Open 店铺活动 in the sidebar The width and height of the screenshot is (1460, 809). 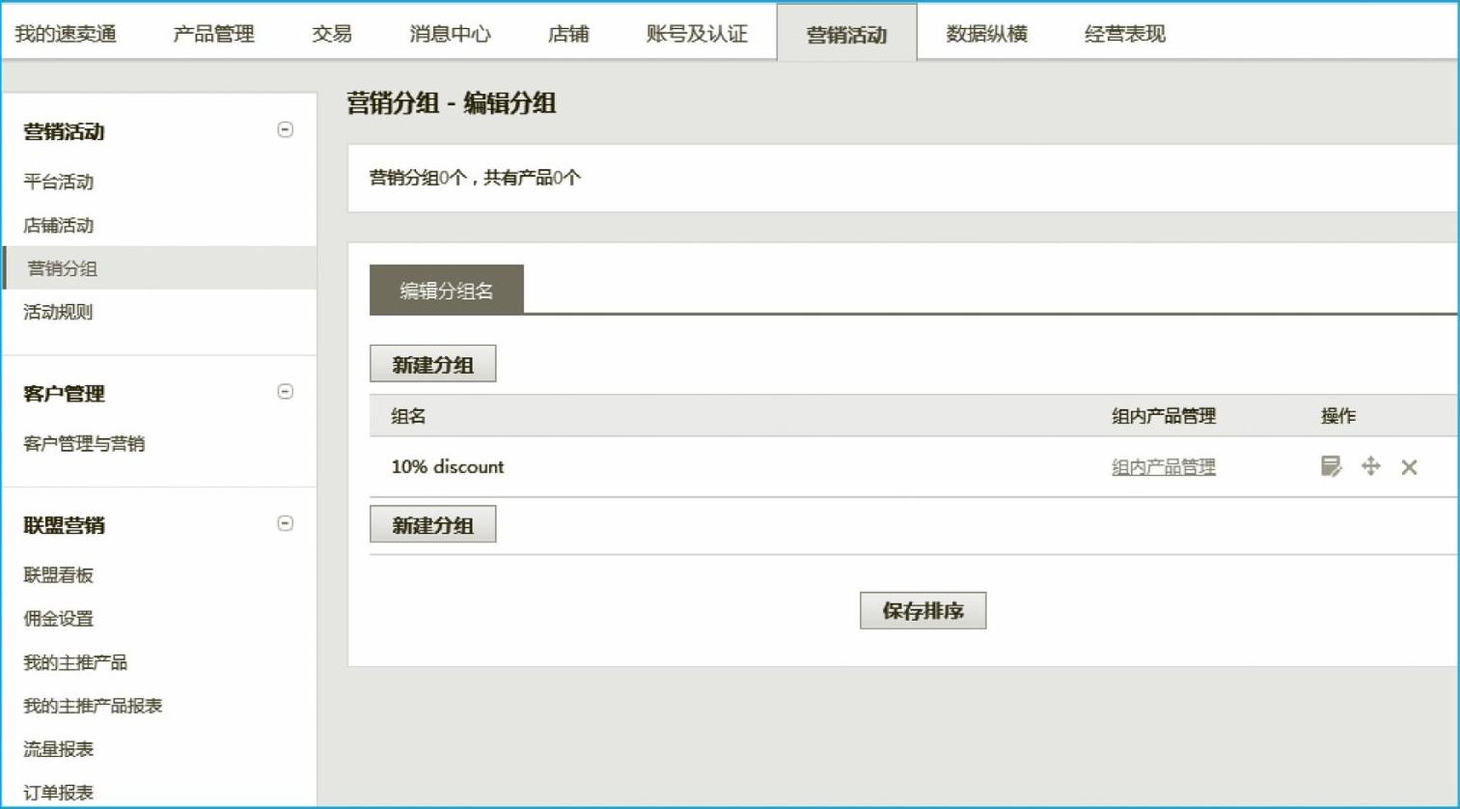coord(59,225)
